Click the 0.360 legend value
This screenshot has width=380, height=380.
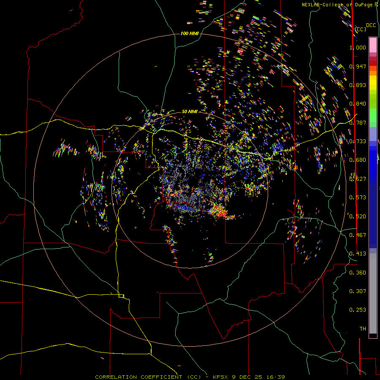(x=358, y=272)
